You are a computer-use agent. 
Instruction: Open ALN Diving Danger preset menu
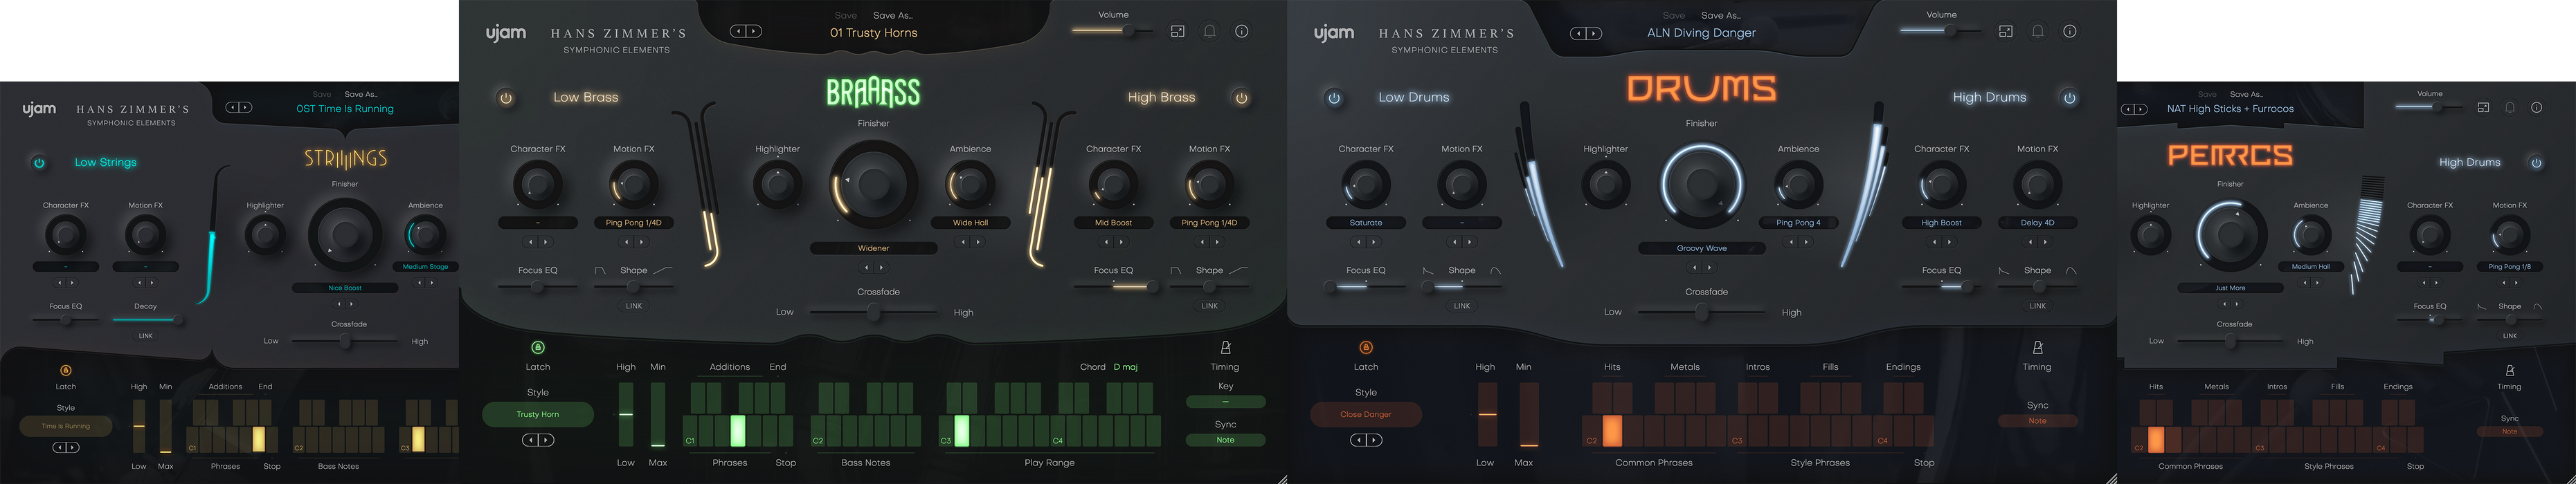tap(1701, 33)
